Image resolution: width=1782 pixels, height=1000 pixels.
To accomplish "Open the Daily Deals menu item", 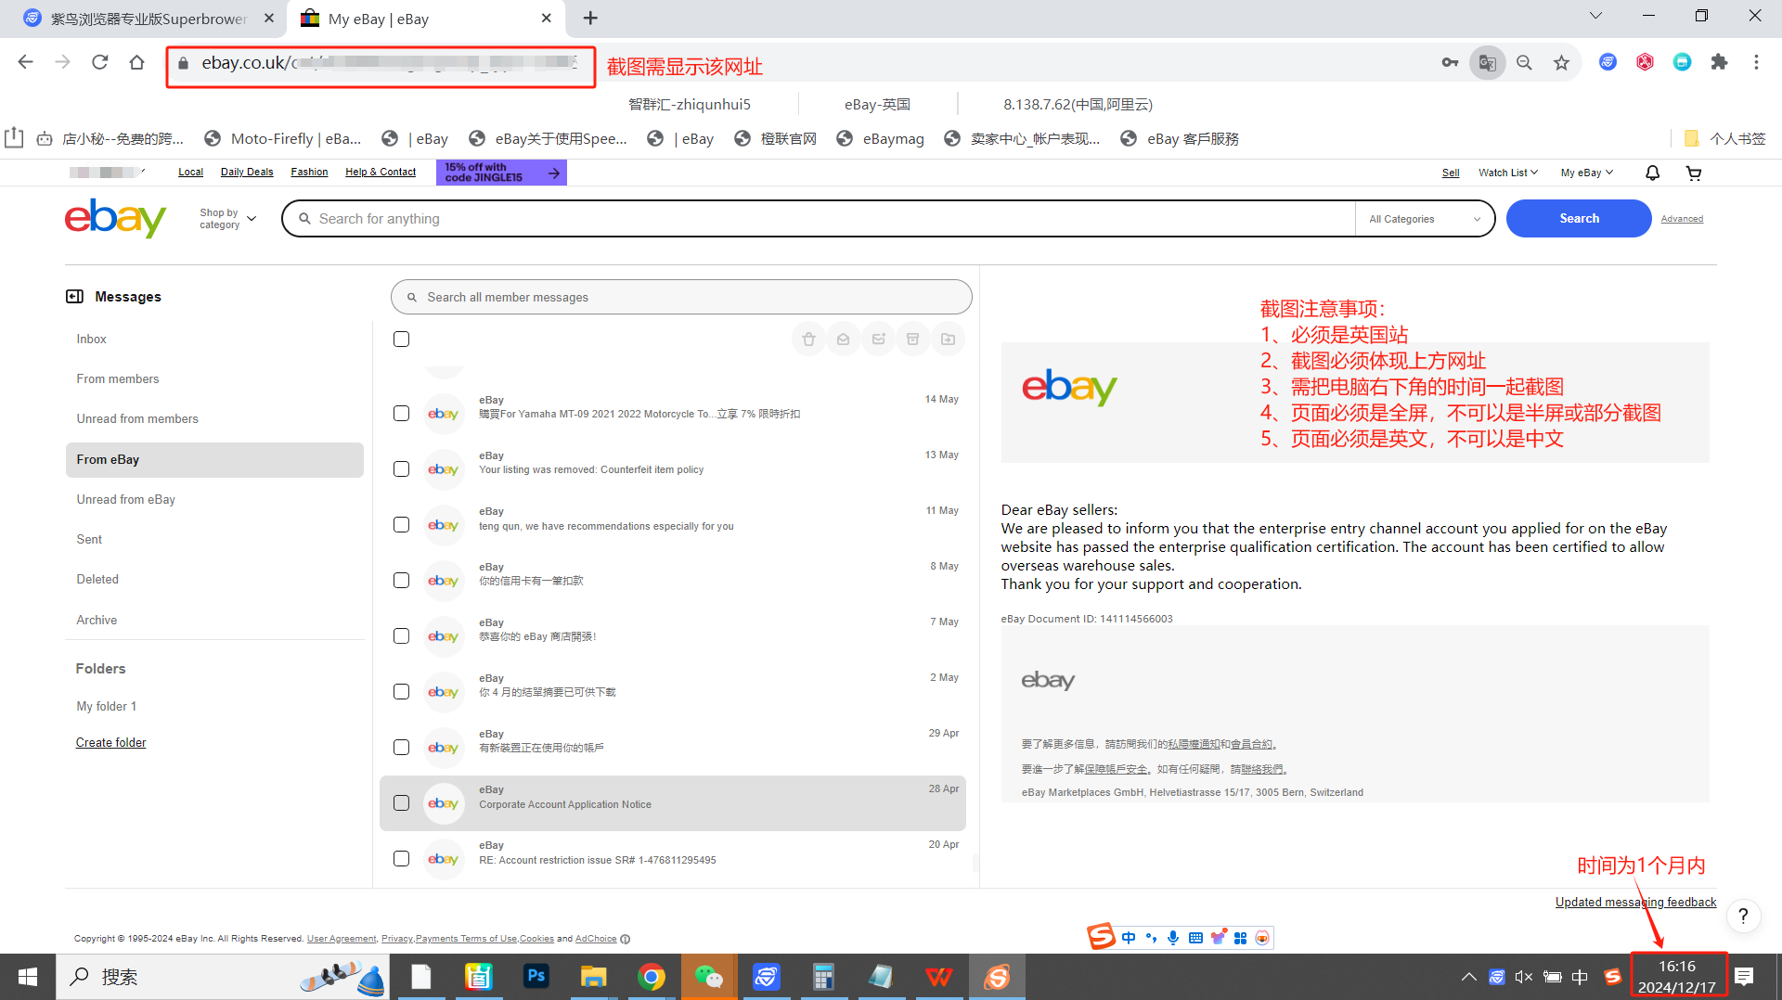I will [x=246, y=172].
